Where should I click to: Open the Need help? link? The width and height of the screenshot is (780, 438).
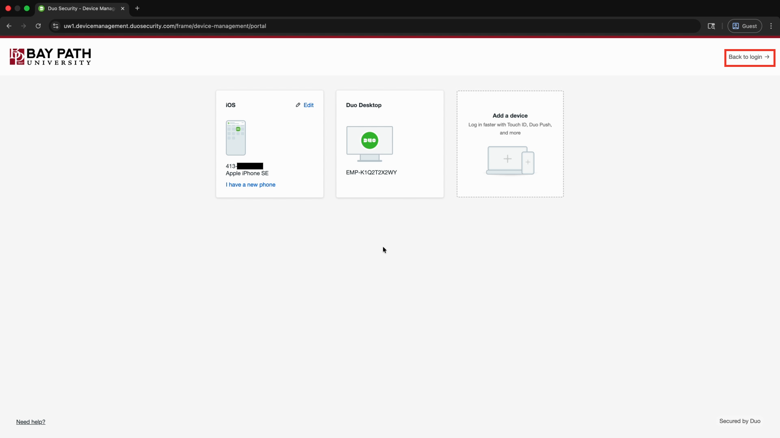pyautogui.click(x=31, y=422)
